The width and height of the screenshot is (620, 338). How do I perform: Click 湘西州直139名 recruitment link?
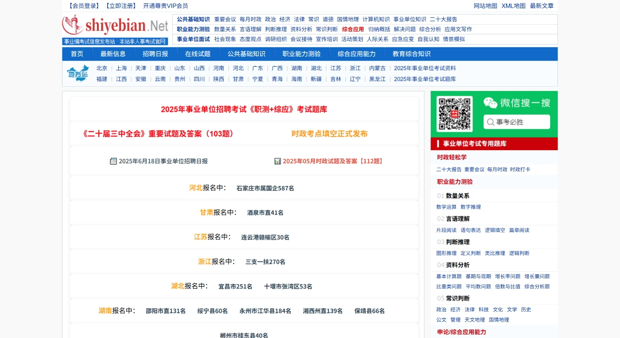coord(323,311)
